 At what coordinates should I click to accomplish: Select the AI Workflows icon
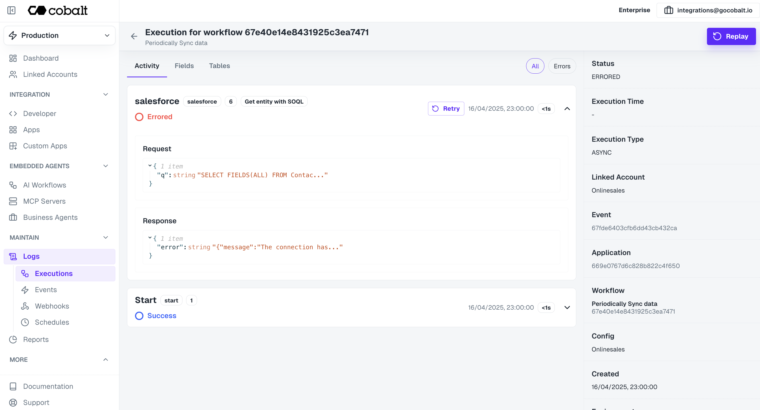(12, 185)
